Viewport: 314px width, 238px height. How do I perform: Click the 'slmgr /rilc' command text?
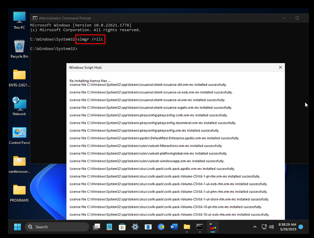(x=90, y=39)
